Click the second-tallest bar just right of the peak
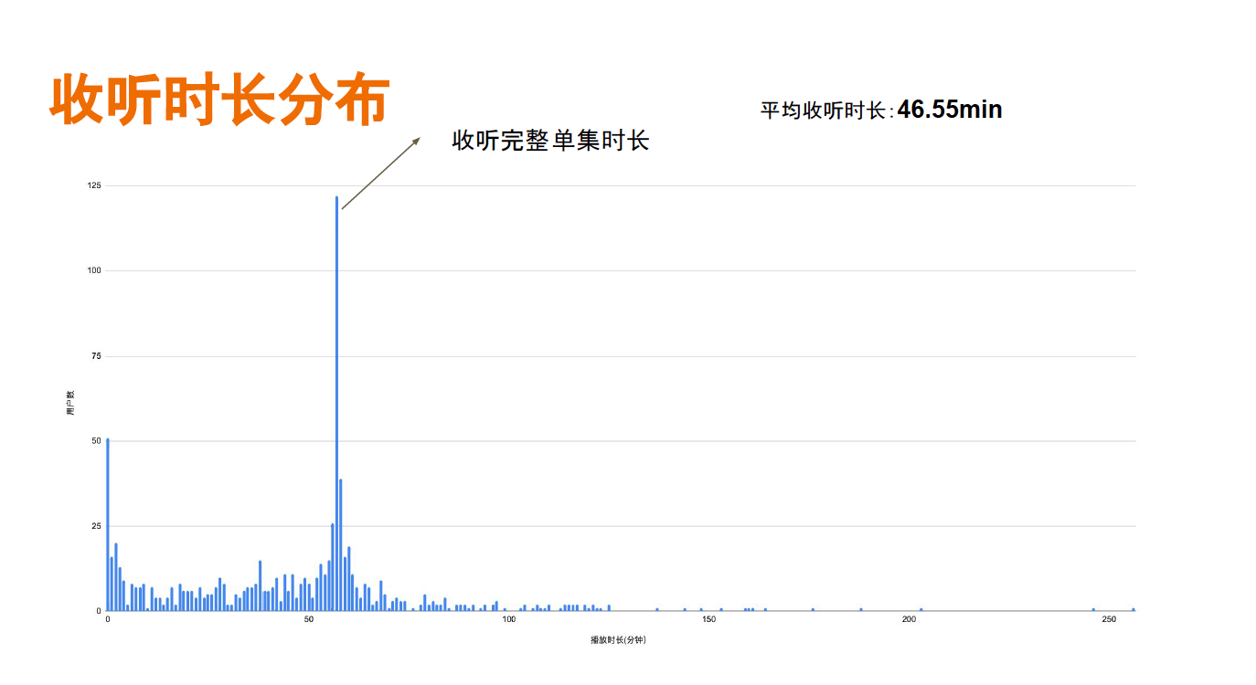The image size is (1256, 685). click(341, 544)
